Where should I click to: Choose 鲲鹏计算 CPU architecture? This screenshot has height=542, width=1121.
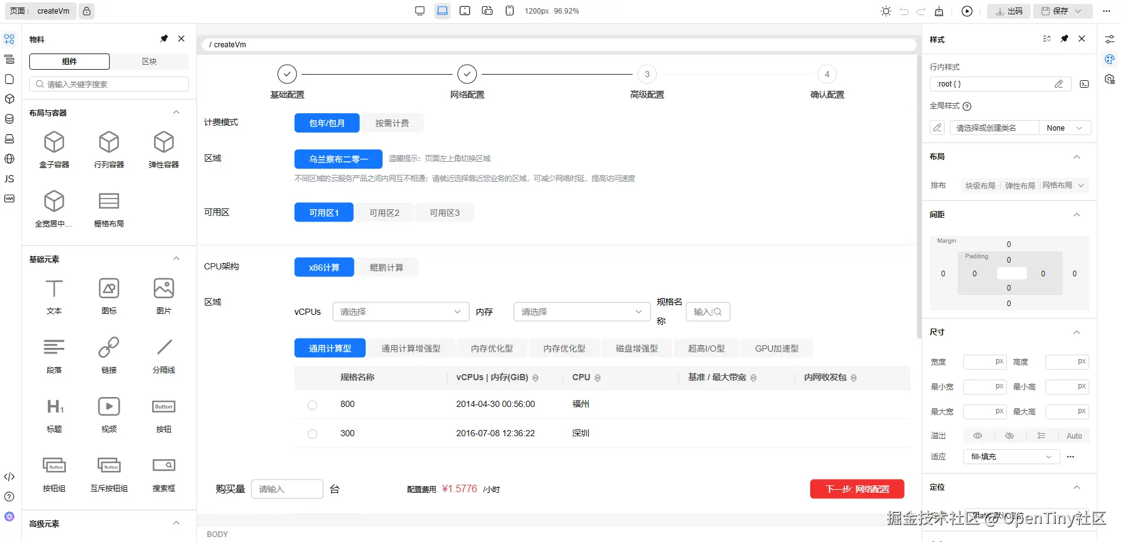386,268
